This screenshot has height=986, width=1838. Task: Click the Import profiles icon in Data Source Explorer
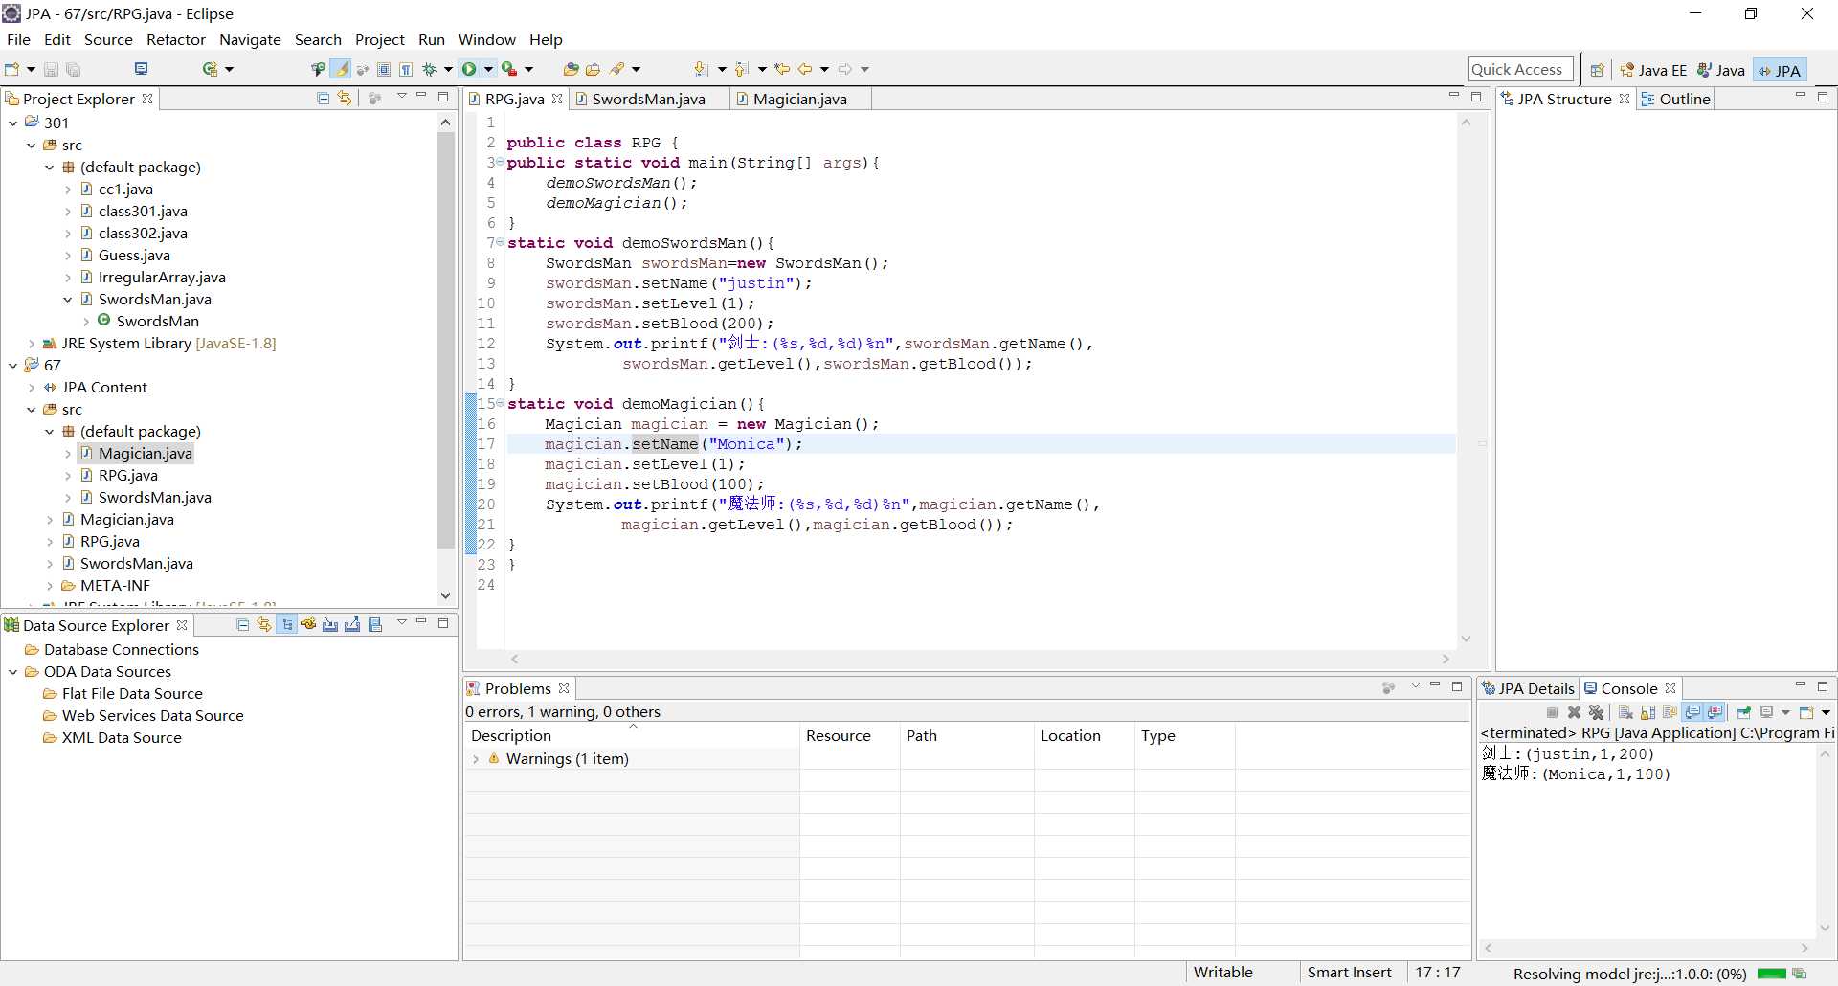pos(330,624)
